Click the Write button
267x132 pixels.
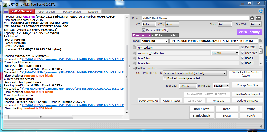251,109
